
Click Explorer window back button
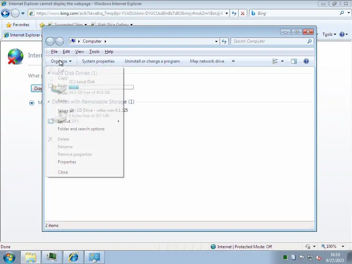pyautogui.click(x=50, y=41)
